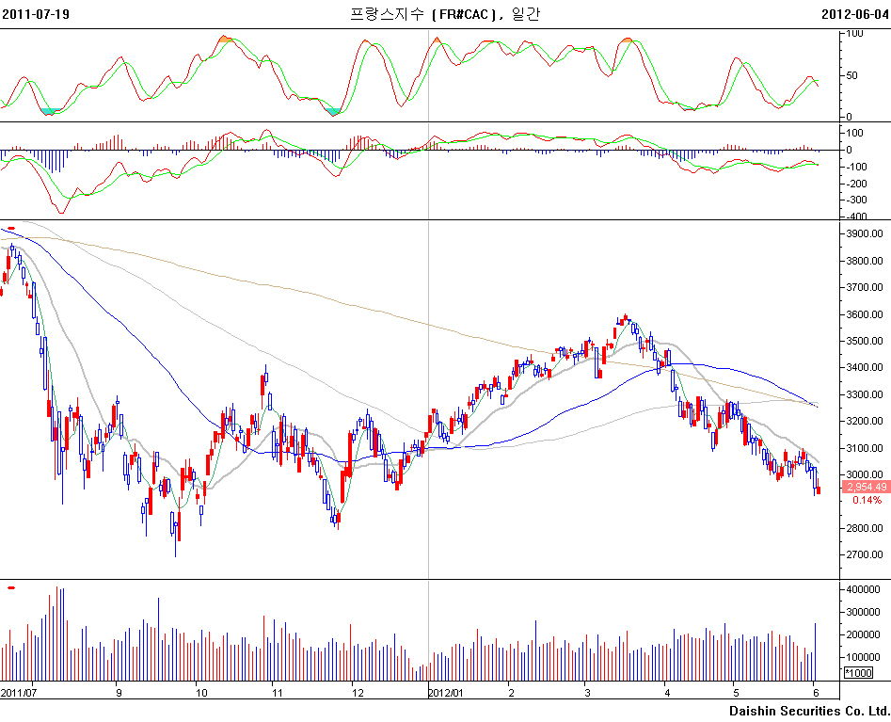Click the 2012/01 label on time axis
The width and height of the screenshot is (891, 722).
(445, 692)
